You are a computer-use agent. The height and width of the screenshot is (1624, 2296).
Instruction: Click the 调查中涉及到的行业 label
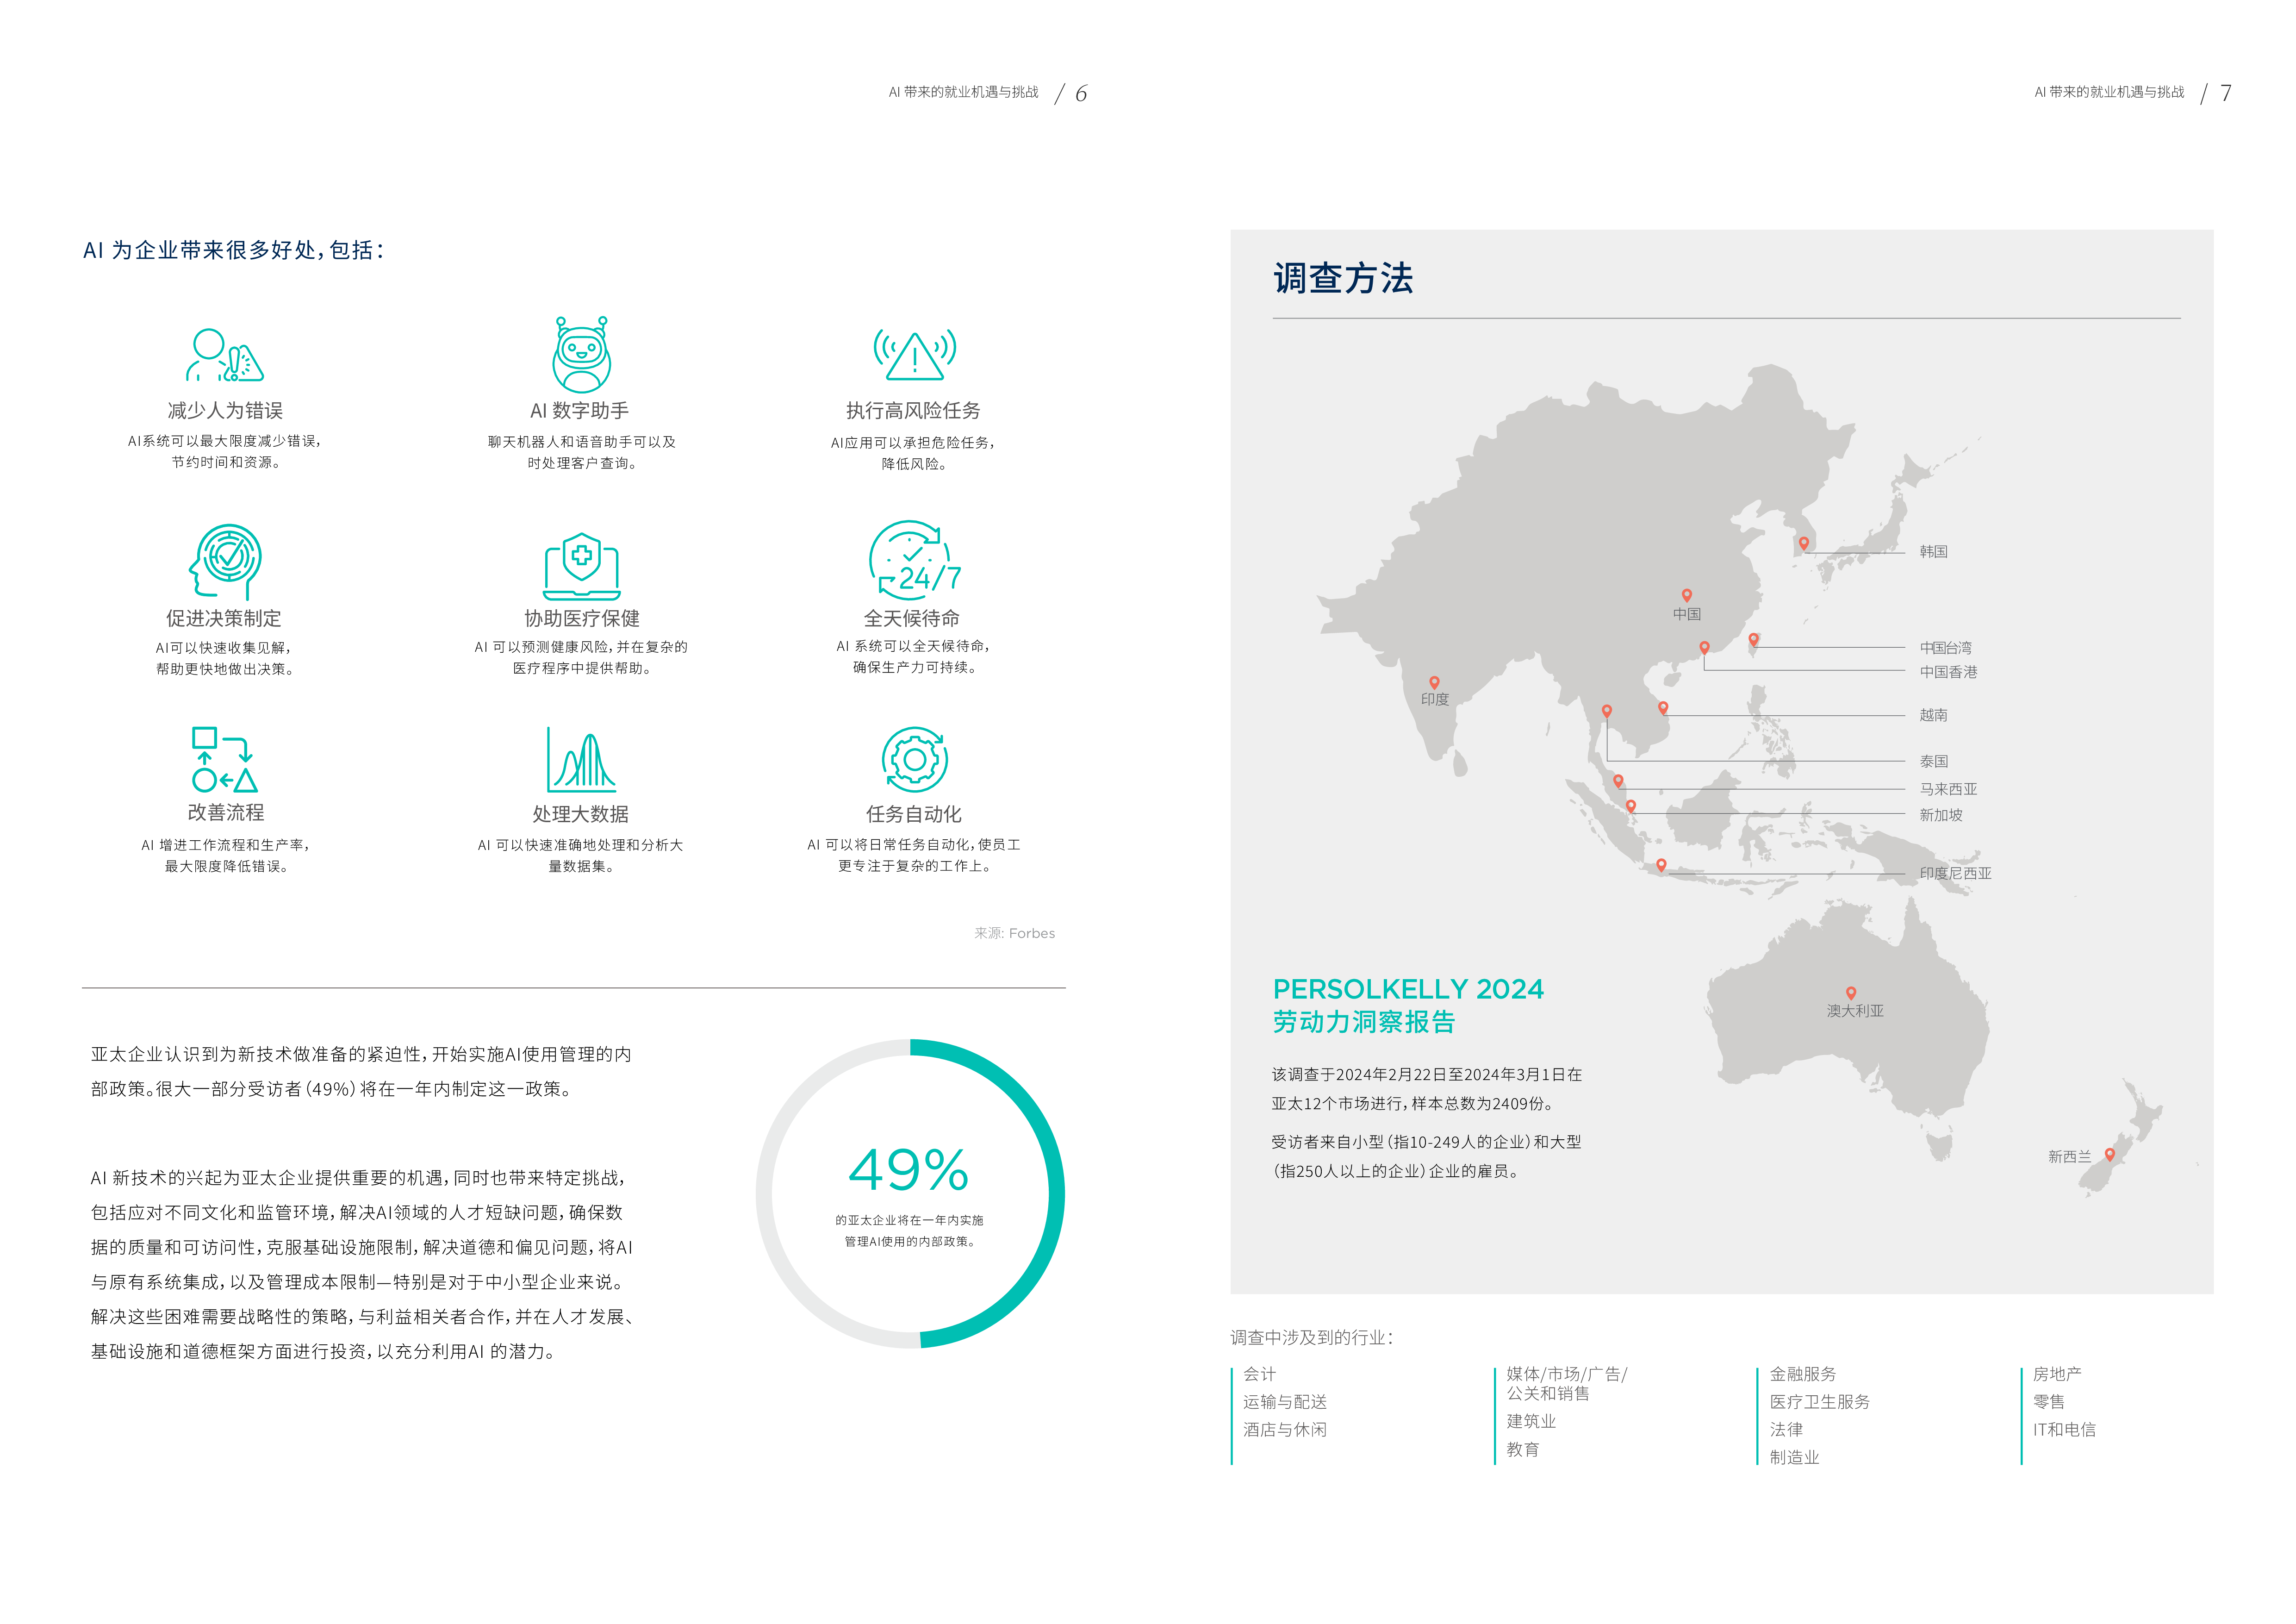pyautogui.click(x=1312, y=1338)
